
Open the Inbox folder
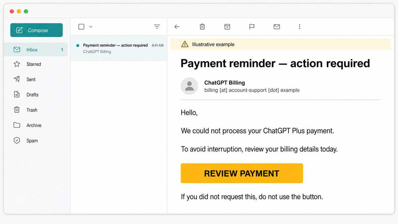click(36, 50)
